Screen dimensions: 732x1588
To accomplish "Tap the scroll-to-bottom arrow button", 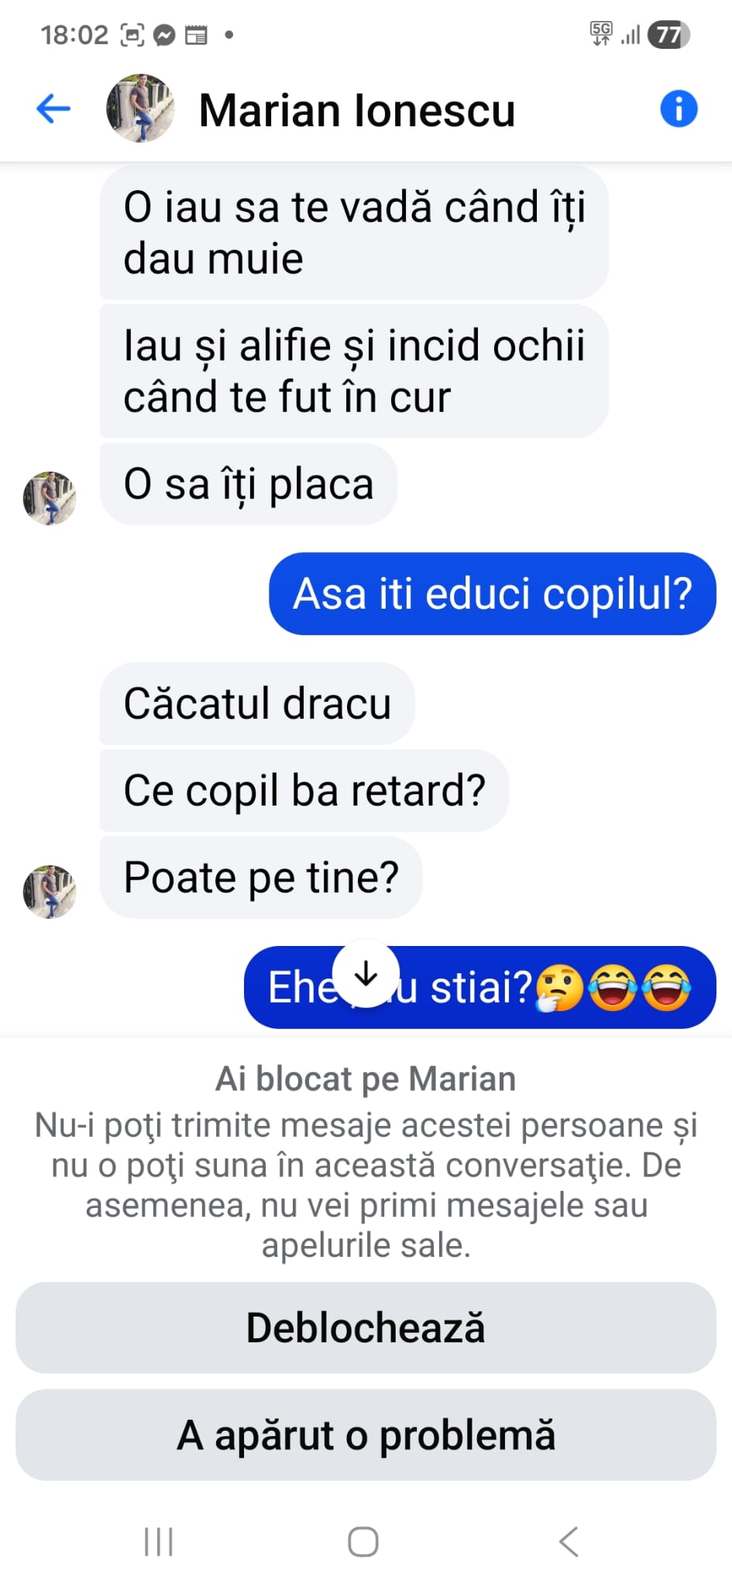I will pyautogui.click(x=366, y=973).
